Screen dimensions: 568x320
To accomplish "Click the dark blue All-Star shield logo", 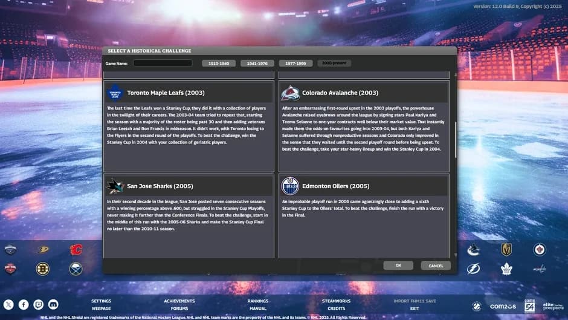I will 10,249.
